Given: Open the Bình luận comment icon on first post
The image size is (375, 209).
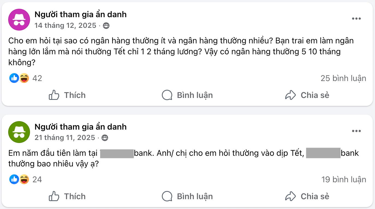Looking at the screenshot, I should 167,95.
